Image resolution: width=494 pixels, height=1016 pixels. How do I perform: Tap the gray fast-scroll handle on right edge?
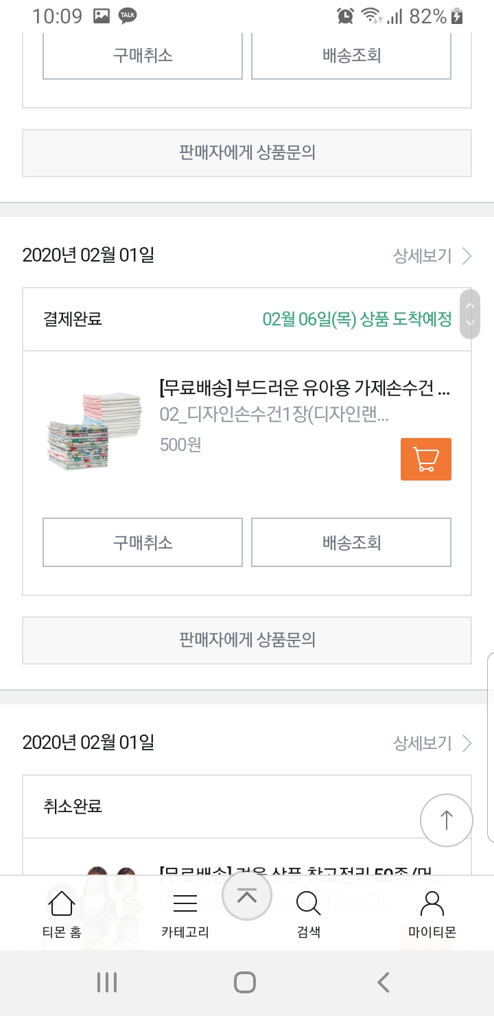tap(470, 314)
